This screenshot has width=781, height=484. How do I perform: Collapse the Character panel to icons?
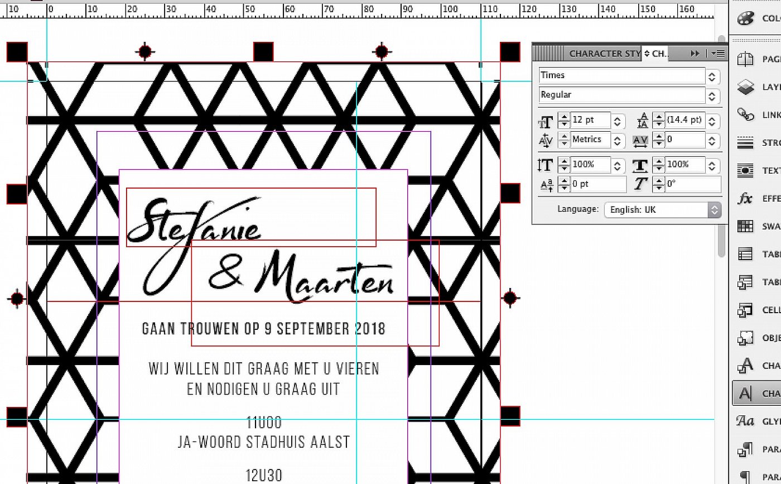(x=695, y=54)
